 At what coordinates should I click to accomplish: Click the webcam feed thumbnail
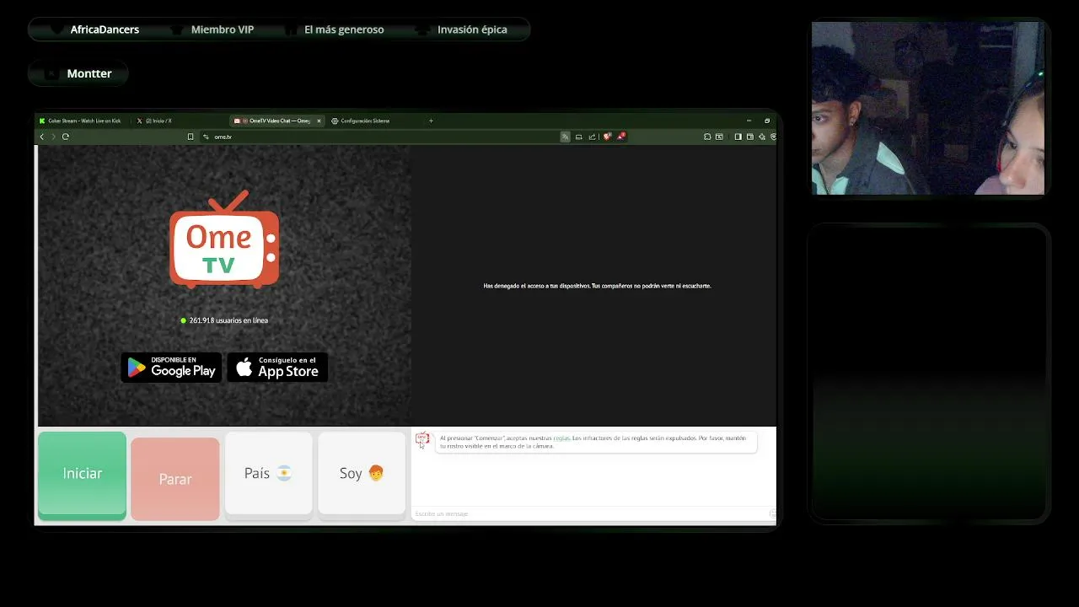[x=928, y=109]
